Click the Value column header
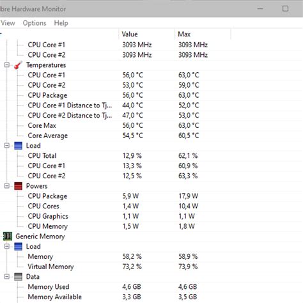This screenshot has height=303, width=303. coord(146,34)
